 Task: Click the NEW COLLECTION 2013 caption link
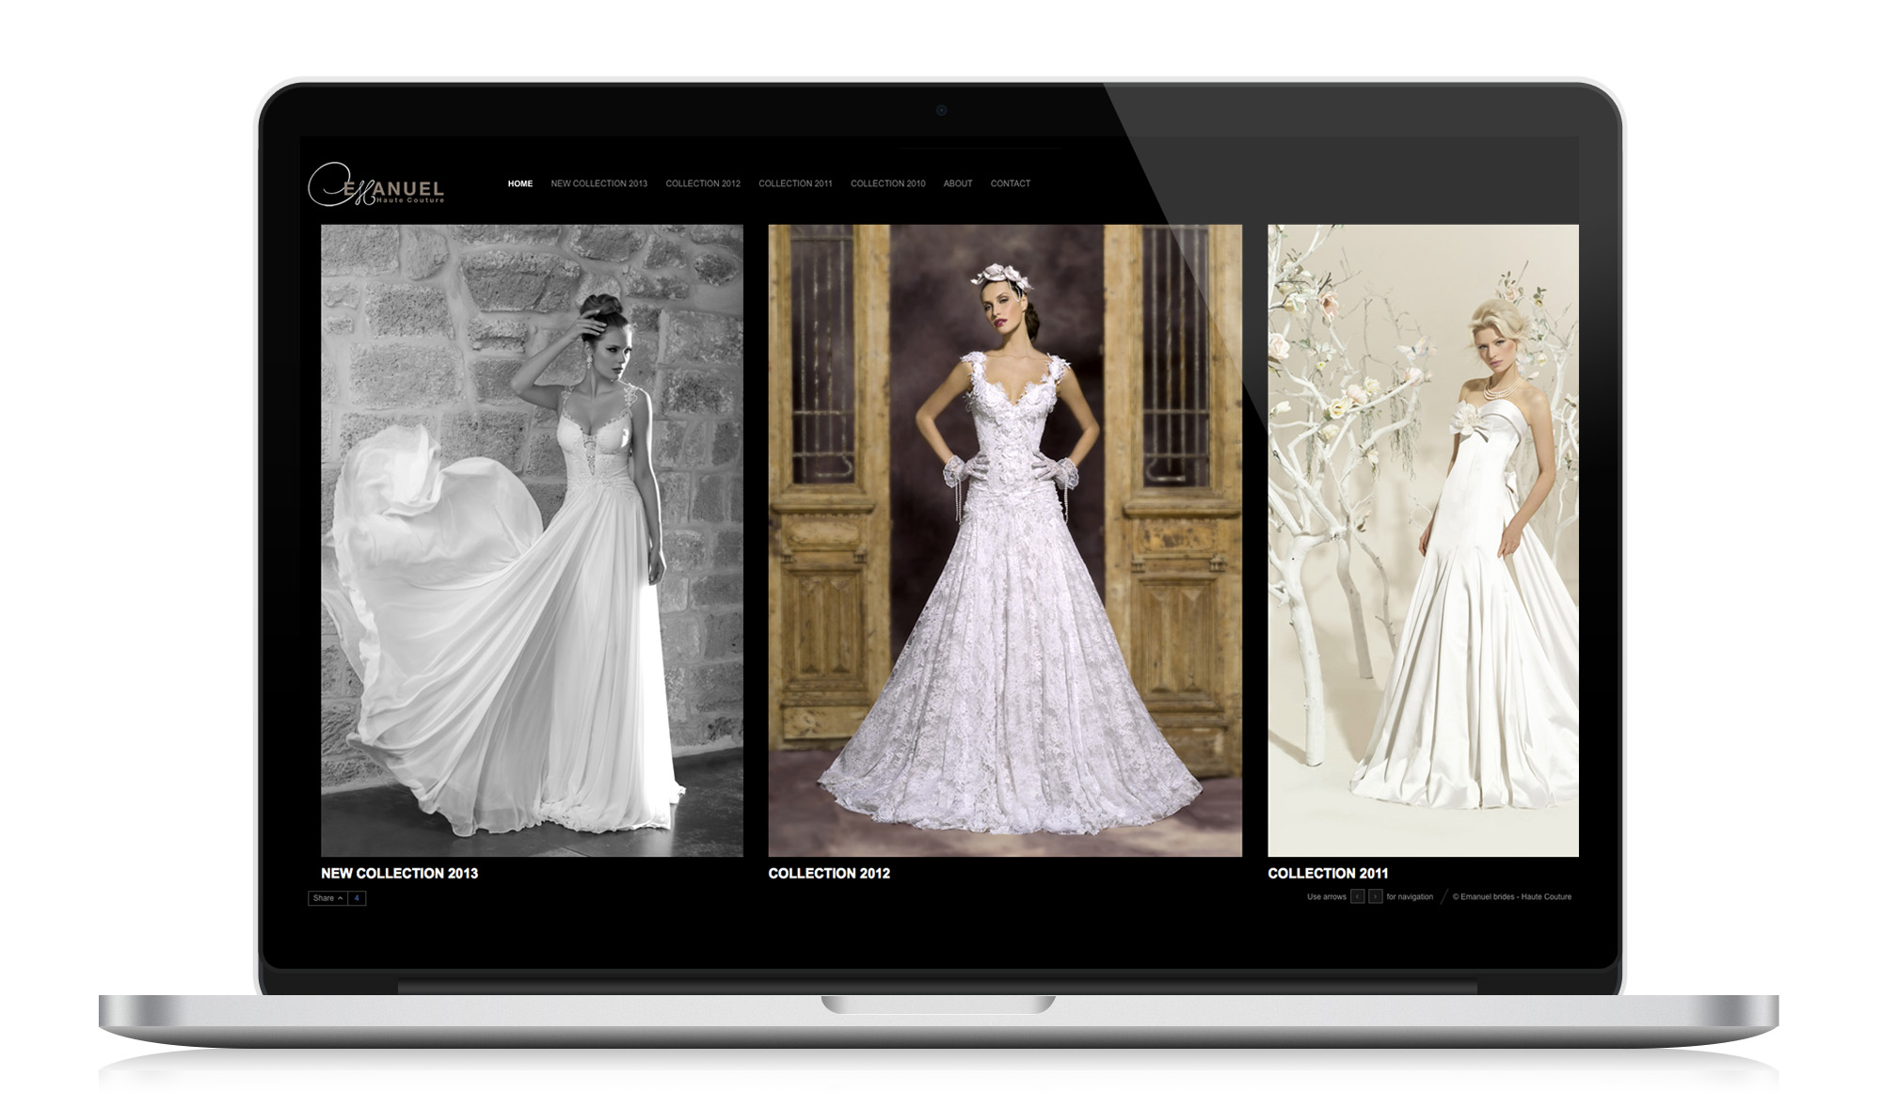click(x=399, y=873)
